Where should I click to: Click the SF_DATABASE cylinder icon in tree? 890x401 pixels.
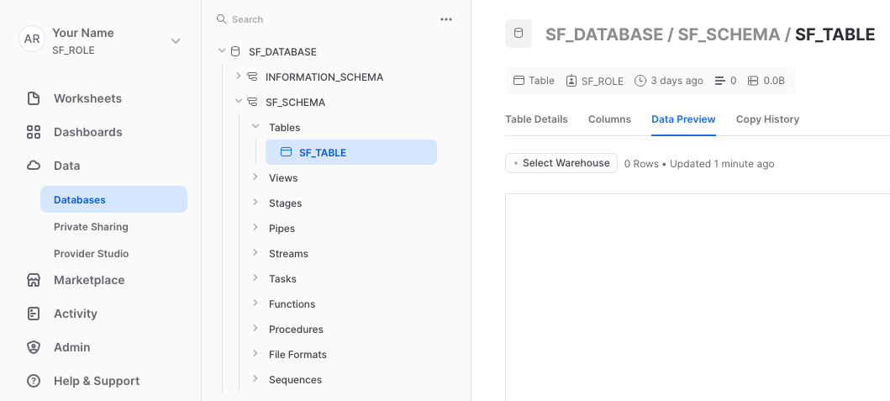tap(235, 51)
